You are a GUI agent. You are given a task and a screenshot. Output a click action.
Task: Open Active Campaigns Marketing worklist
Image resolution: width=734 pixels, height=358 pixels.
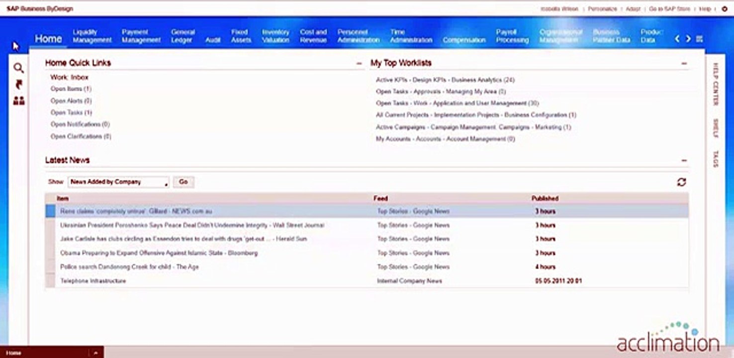(x=473, y=127)
